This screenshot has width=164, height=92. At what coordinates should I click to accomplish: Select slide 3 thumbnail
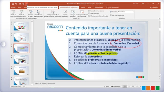tap(21, 48)
